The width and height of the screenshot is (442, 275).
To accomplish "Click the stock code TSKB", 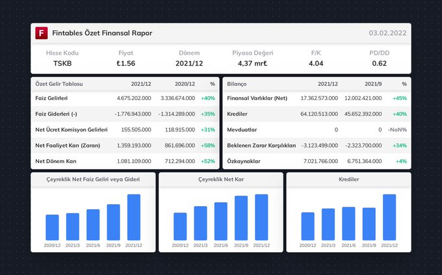I will 62,64.
